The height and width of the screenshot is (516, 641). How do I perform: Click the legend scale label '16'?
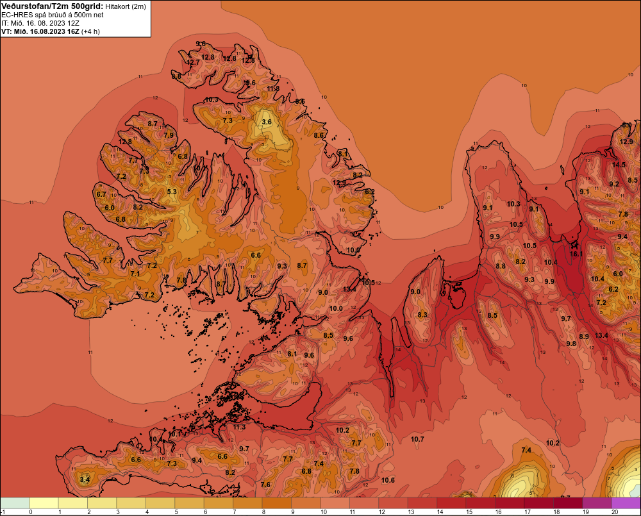point(498,512)
